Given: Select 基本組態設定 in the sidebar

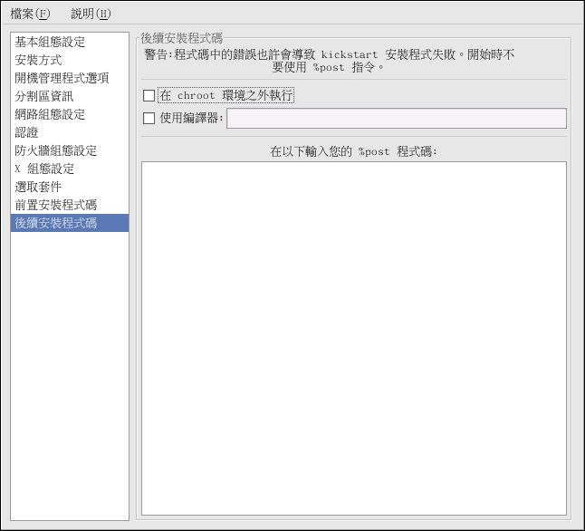Looking at the screenshot, I should pos(50,42).
